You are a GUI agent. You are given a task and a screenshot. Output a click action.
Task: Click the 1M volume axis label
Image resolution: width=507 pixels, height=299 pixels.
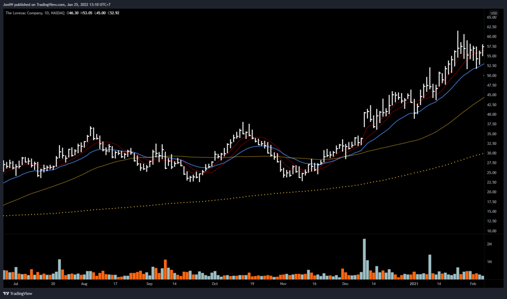pyautogui.click(x=490, y=262)
